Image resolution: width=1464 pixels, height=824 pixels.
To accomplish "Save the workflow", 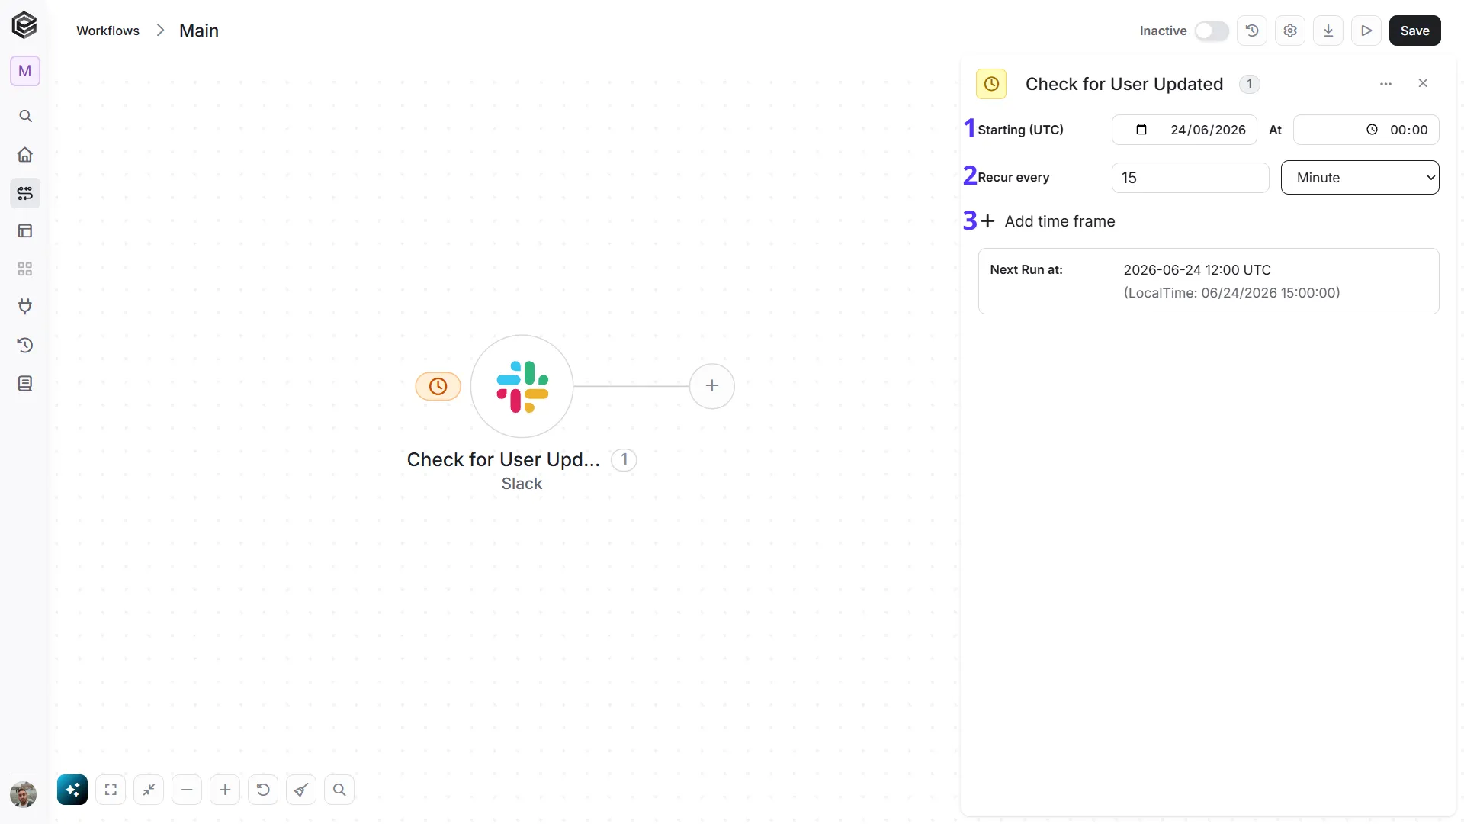I will click(1414, 31).
